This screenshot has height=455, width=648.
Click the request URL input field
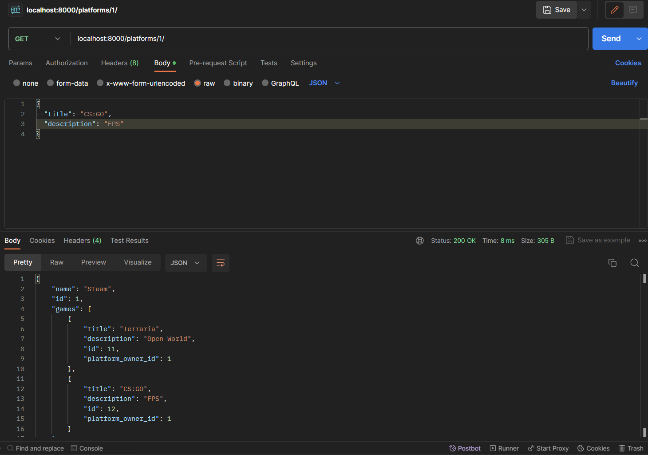pyautogui.click(x=266, y=39)
